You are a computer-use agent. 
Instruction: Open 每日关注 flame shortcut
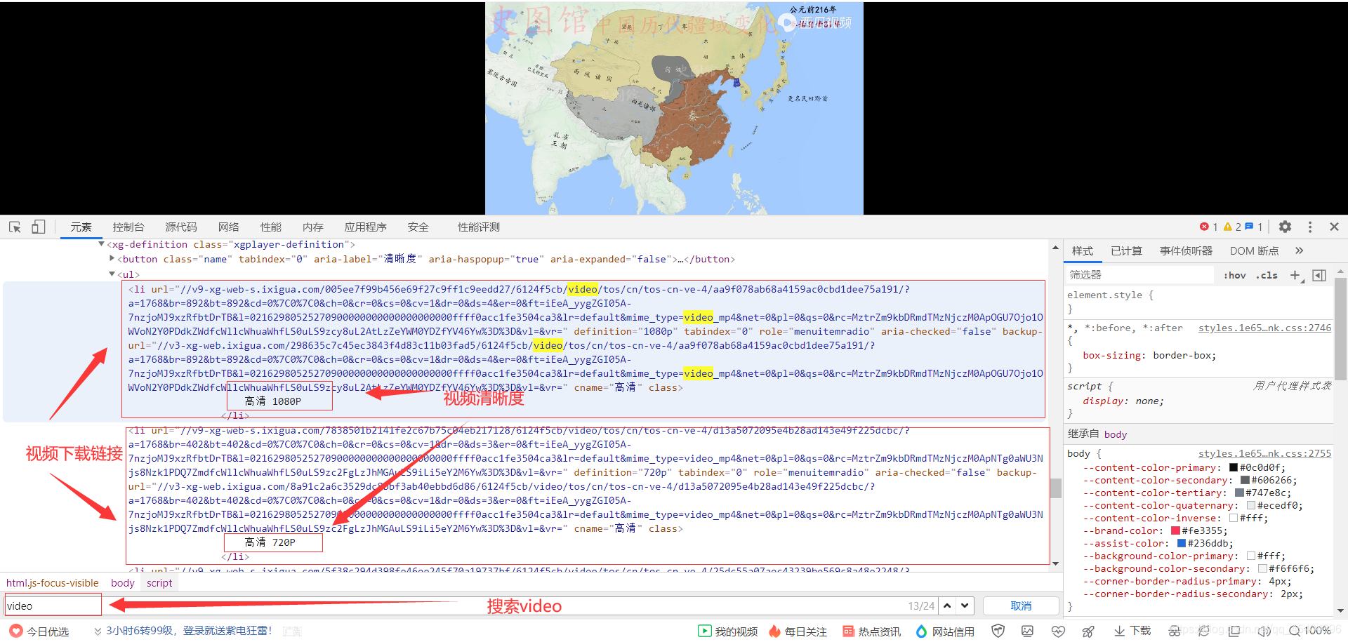798,631
